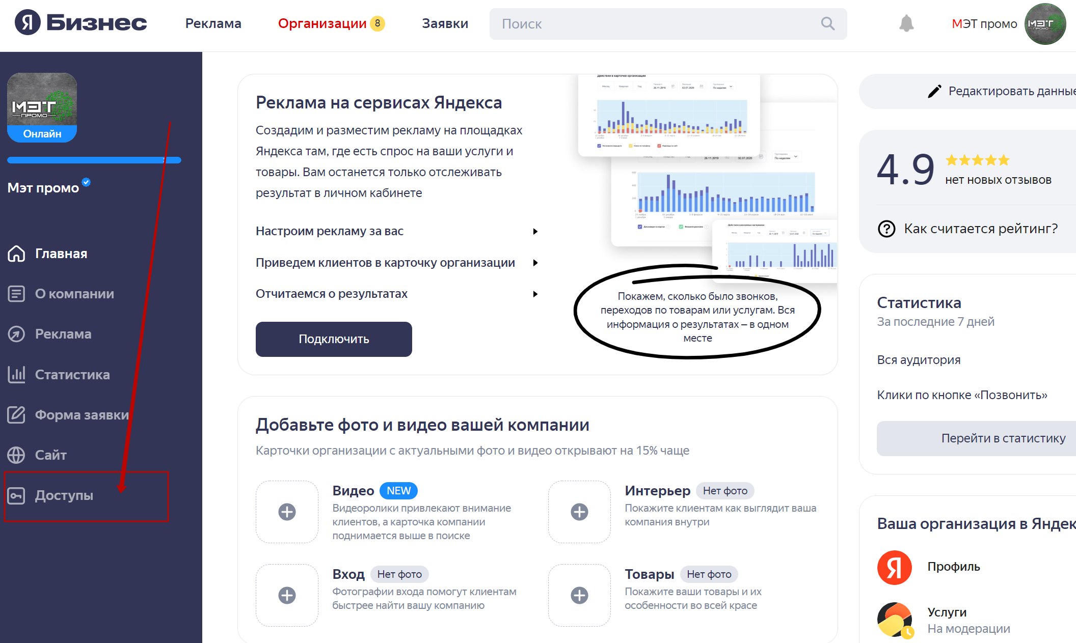Add Интерьер photo via plus icon
This screenshot has height=643, width=1076.
[579, 512]
